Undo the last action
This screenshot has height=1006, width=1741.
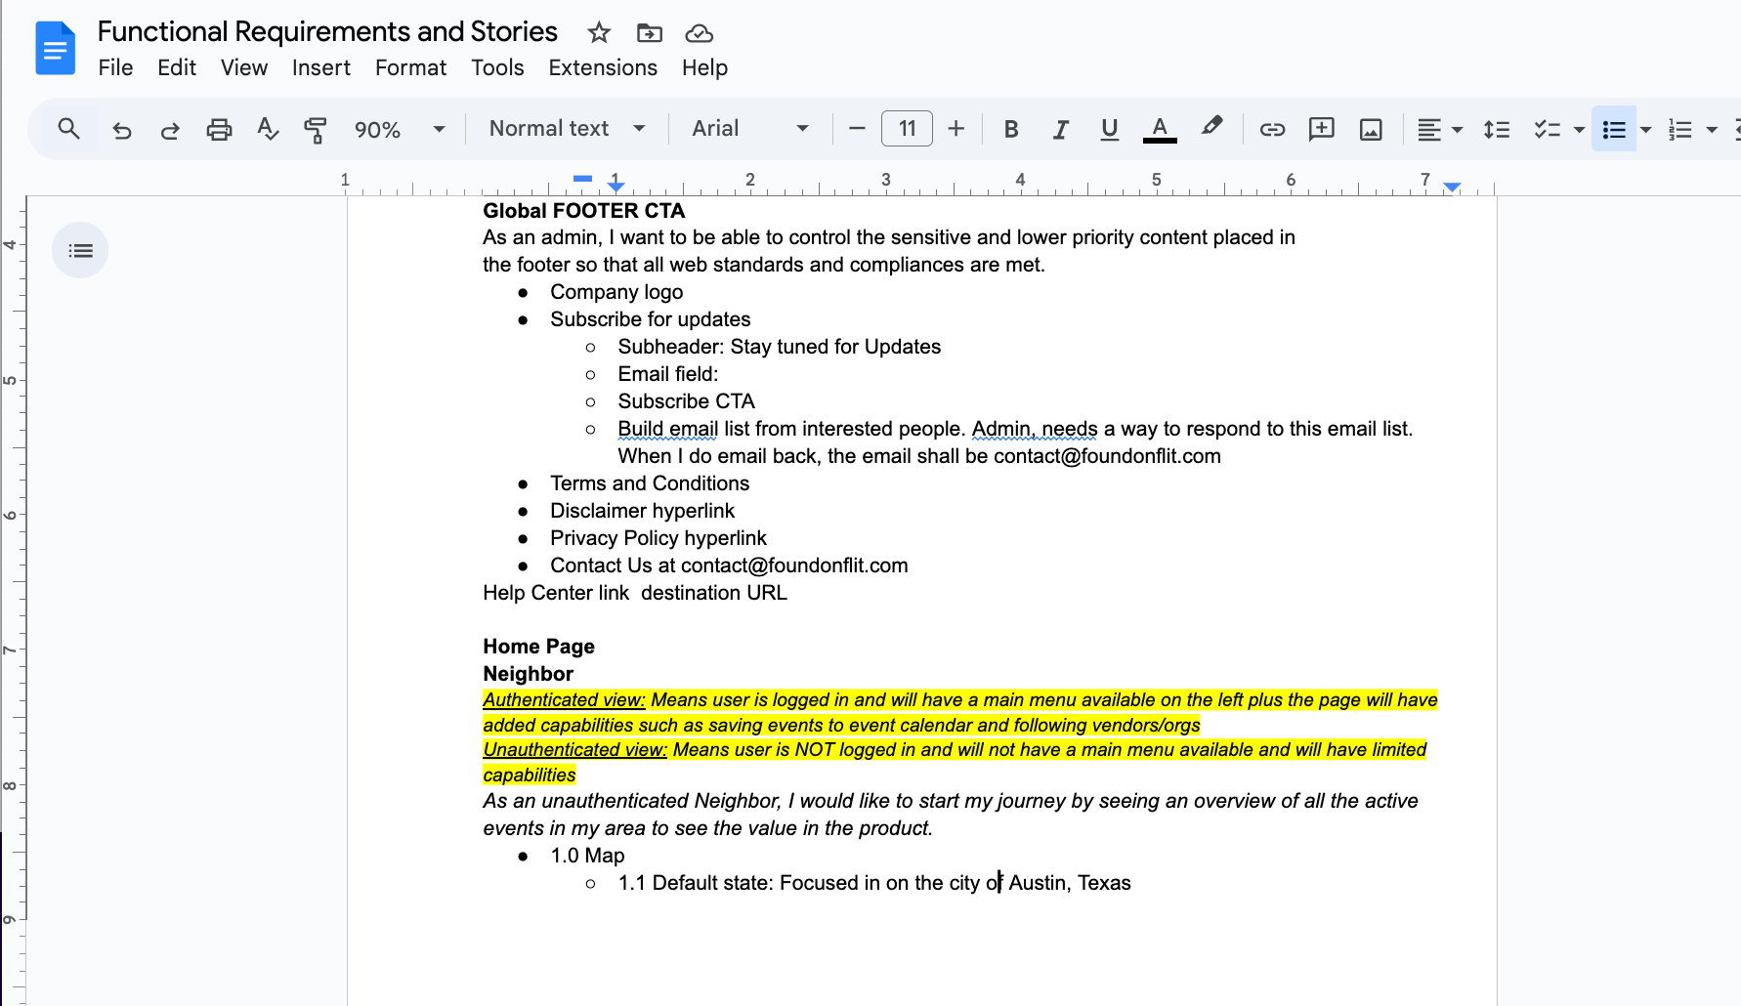(122, 129)
